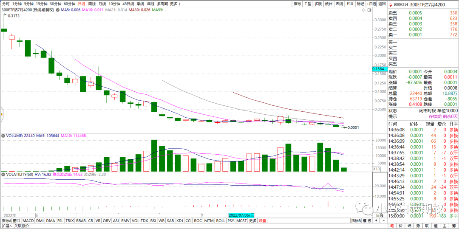Click the red arrow icon beside code 10004314
The image size is (459, 229).
click(390, 4)
